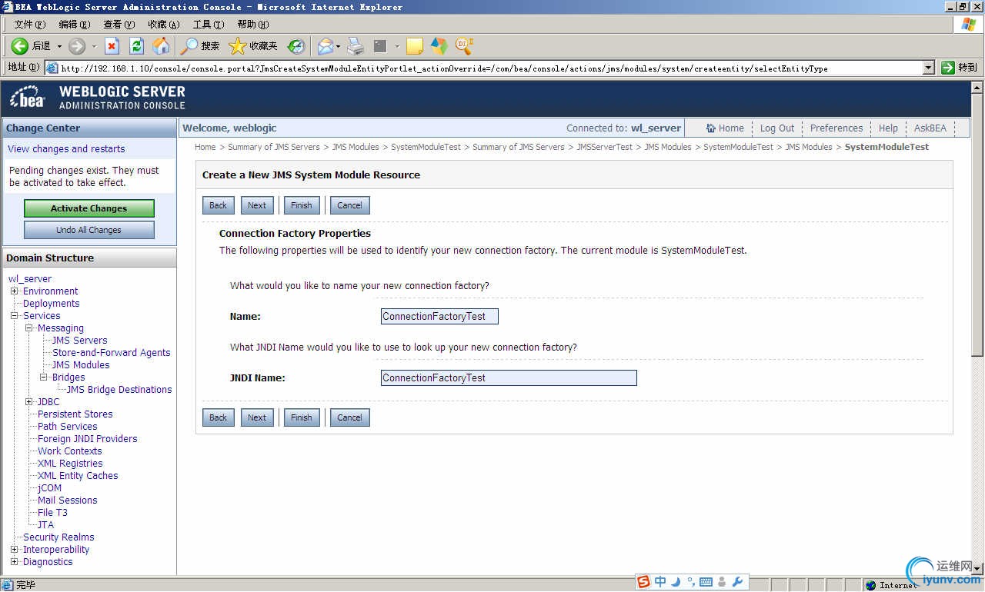Click JMSServerTest in the breadcrumb
Image resolution: width=985 pixels, height=592 pixels.
(604, 147)
